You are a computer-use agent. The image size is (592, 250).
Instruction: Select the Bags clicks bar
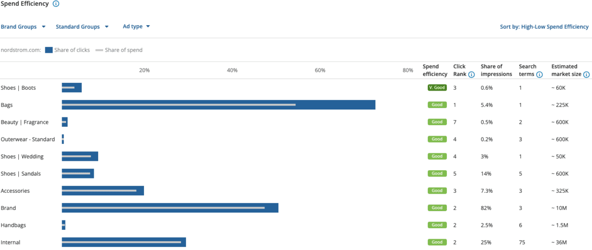point(219,105)
